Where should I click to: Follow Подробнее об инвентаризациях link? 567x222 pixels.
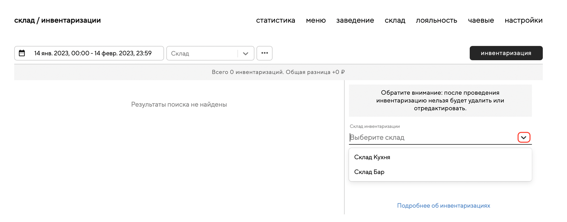443,205
